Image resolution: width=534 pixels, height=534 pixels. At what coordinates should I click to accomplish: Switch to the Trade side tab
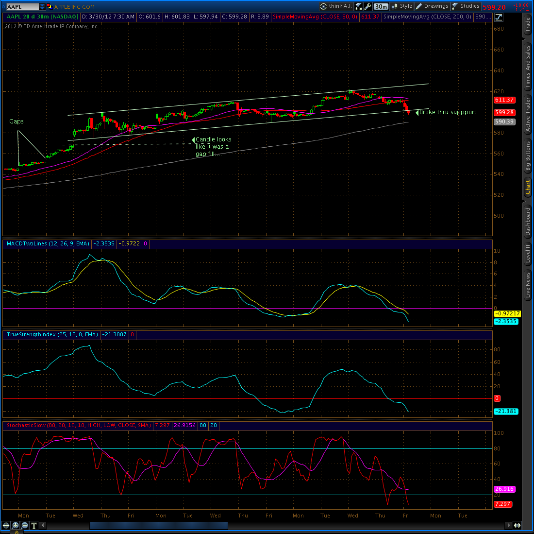[528, 25]
